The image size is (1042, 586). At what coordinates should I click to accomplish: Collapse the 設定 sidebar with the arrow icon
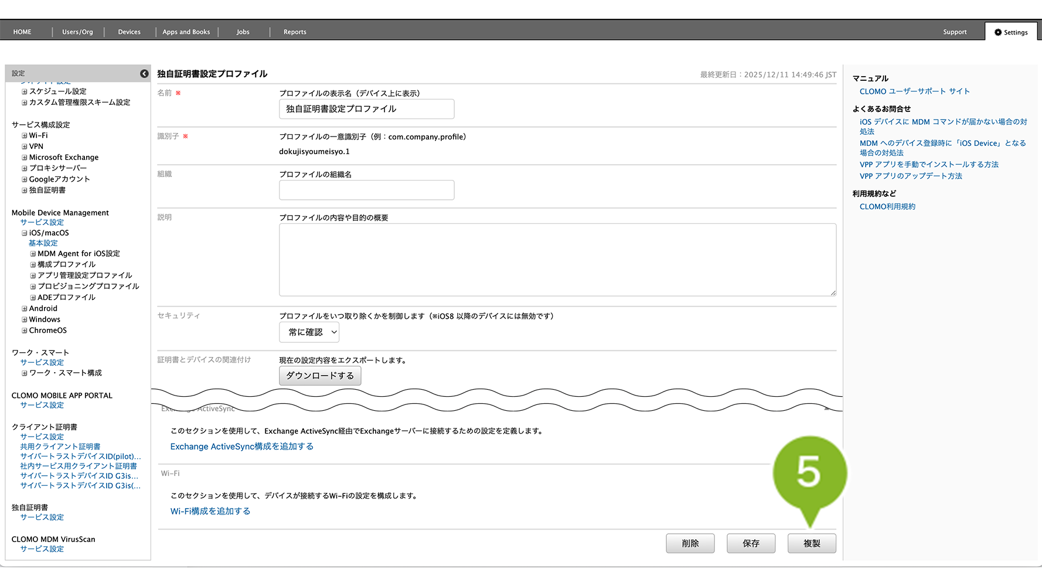tap(144, 73)
